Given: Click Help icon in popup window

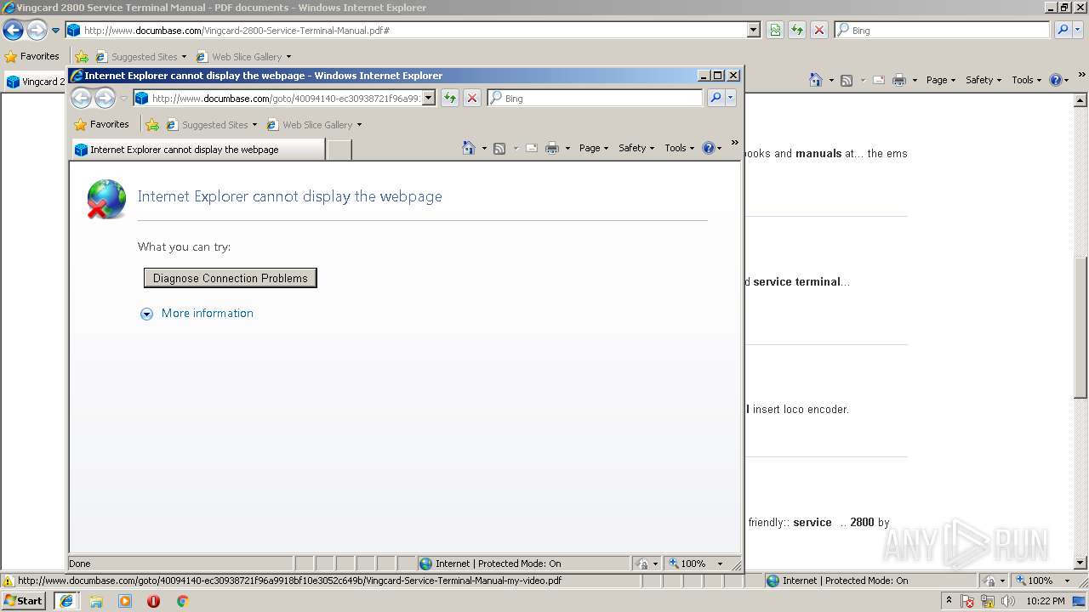Looking at the screenshot, I should [x=708, y=148].
